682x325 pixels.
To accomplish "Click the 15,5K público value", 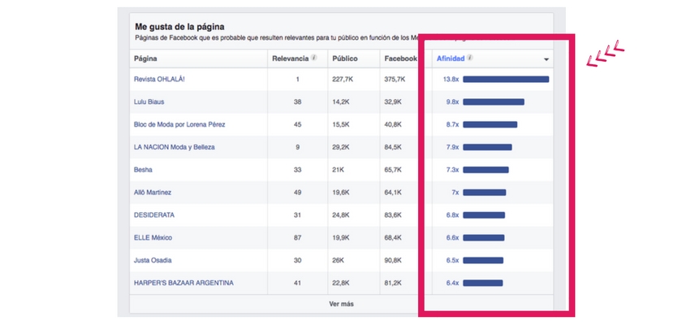I will (340, 124).
